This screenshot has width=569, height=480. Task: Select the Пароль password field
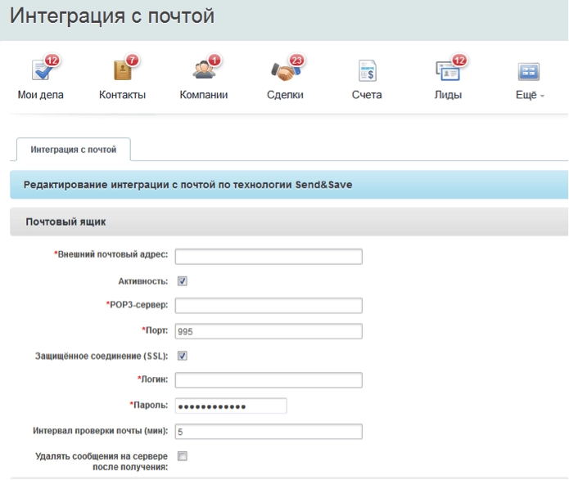tap(231, 406)
